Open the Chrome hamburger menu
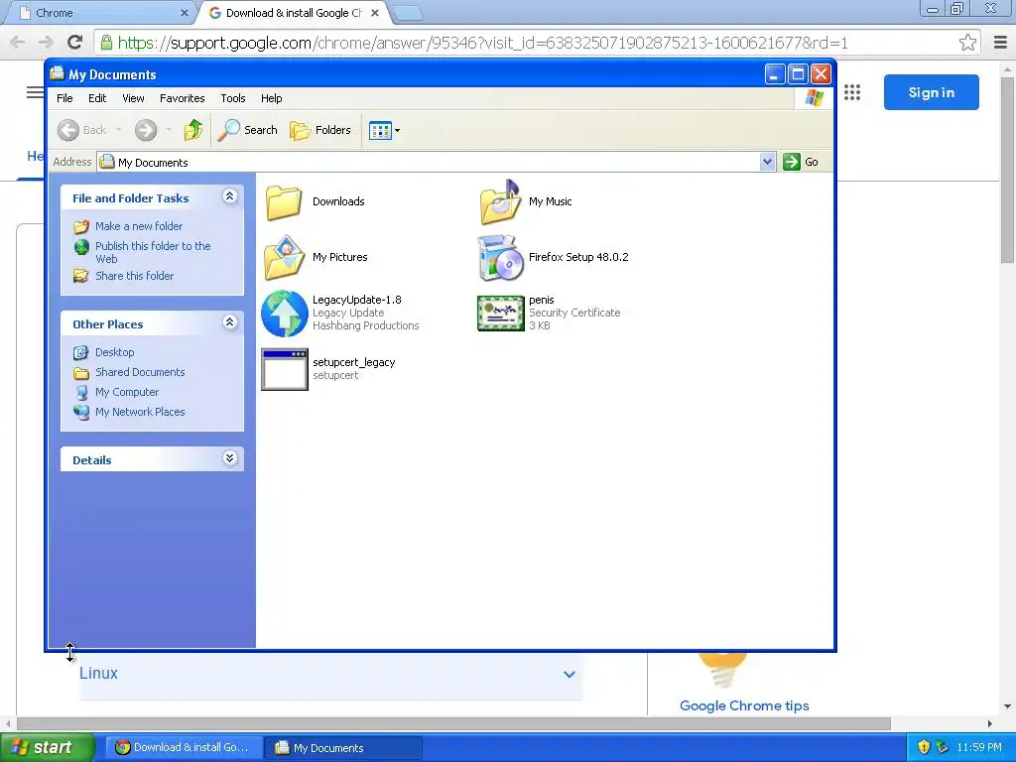1016x762 pixels. (1000, 43)
